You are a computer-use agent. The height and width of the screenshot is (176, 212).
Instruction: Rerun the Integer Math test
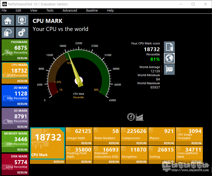pyautogui.click(x=86, y=143)
